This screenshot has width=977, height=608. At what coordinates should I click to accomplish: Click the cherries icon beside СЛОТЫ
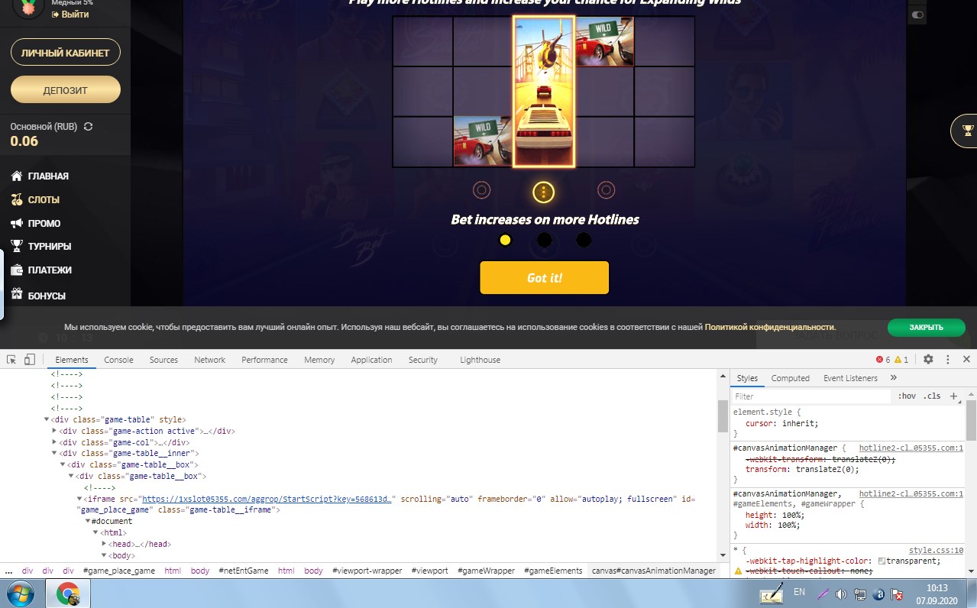[x=17, y=199]
